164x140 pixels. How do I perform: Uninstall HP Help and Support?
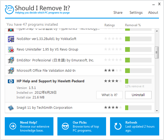point(138,95)
